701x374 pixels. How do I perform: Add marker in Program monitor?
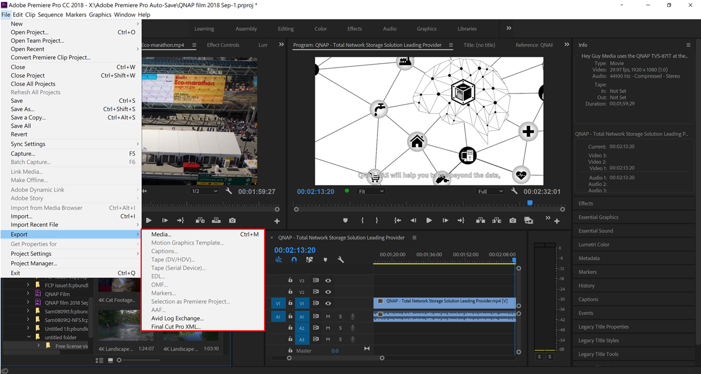pos(346,220)
